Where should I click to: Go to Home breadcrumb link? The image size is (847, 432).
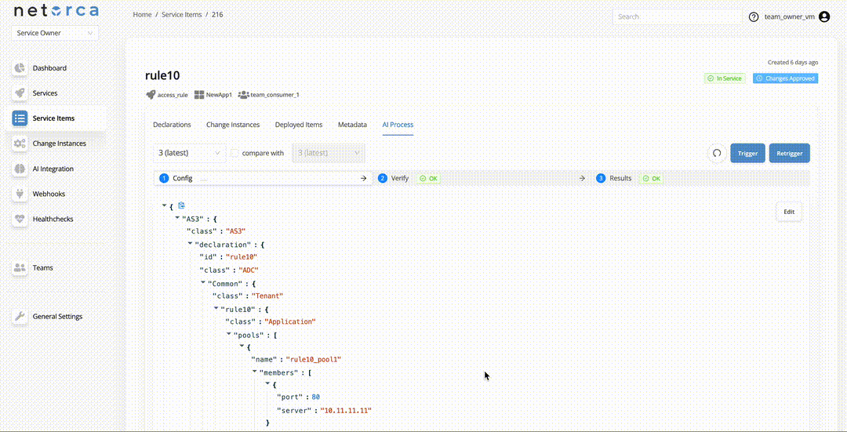(x=143, y=15)
